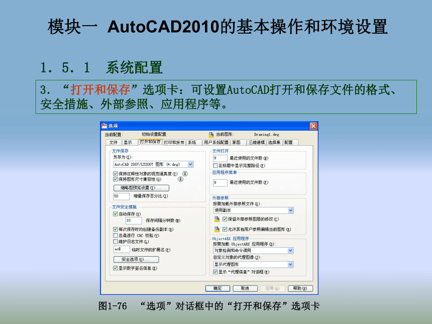Click the 外部参照 group label
This screenshot has width=432, height=324.
[221, 197]
